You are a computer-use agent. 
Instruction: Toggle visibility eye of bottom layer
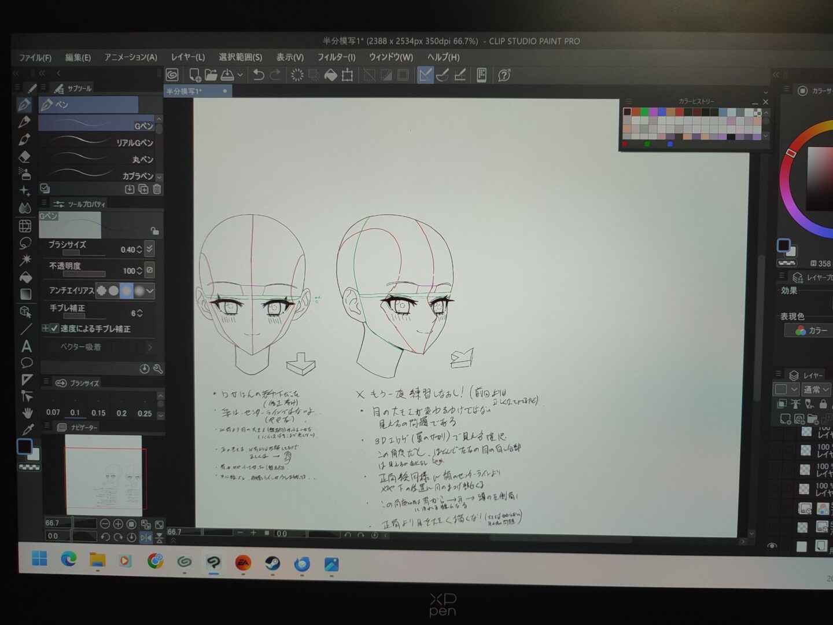point(772,546)
